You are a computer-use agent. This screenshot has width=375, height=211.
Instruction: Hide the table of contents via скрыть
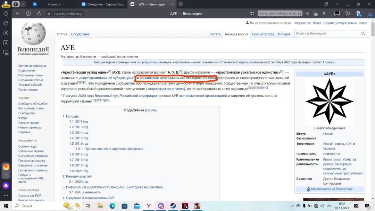coord(151,110)
